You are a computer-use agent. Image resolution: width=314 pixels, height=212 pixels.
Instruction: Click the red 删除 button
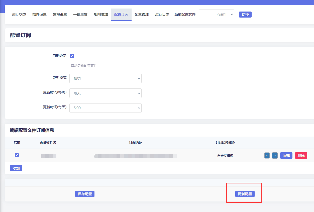(x=301, y=155)
